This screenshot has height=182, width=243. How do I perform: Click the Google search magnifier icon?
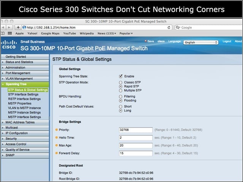pyautogui.click(x=178, y=28)
